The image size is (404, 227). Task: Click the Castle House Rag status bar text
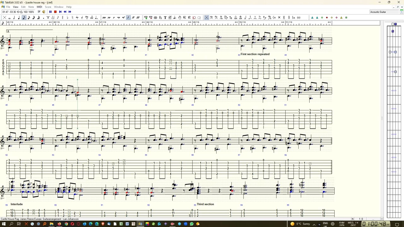(40, 219)
